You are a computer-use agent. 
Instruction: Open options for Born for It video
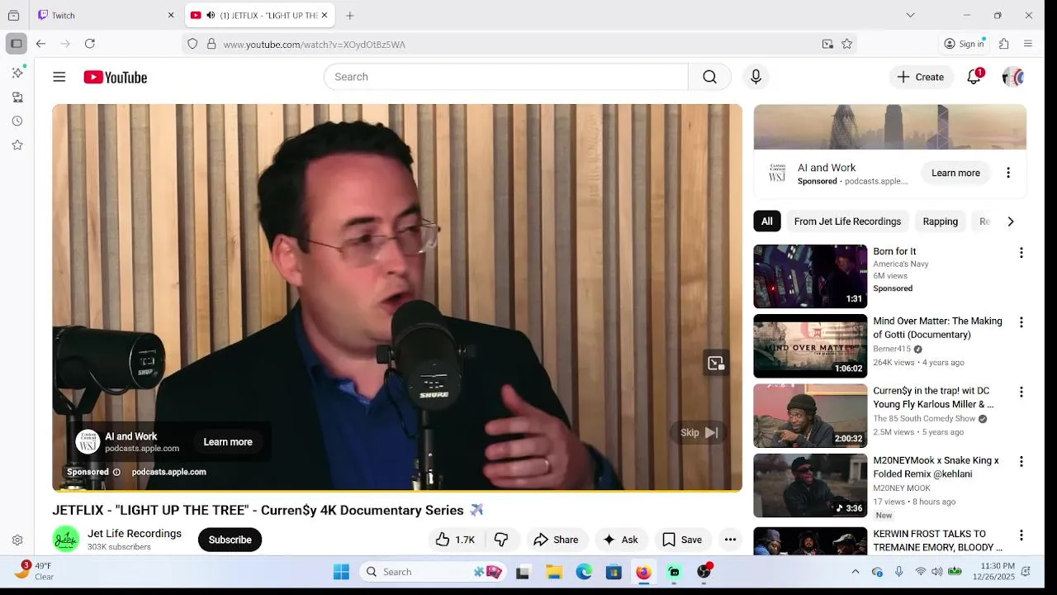pyautogui.click(x=1021, y=252)
